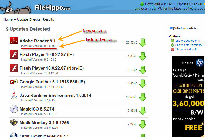Open Java Runtime Environment 1.6.0.14 title
The image size is (205, 137).
(55, 95)
